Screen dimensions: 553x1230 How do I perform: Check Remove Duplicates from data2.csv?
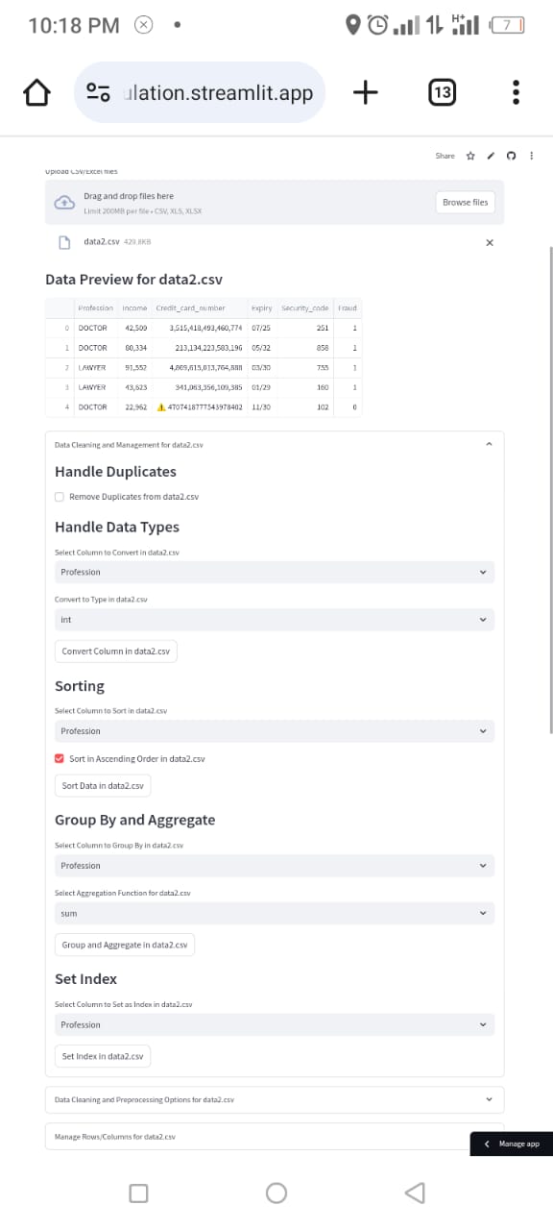60,497
